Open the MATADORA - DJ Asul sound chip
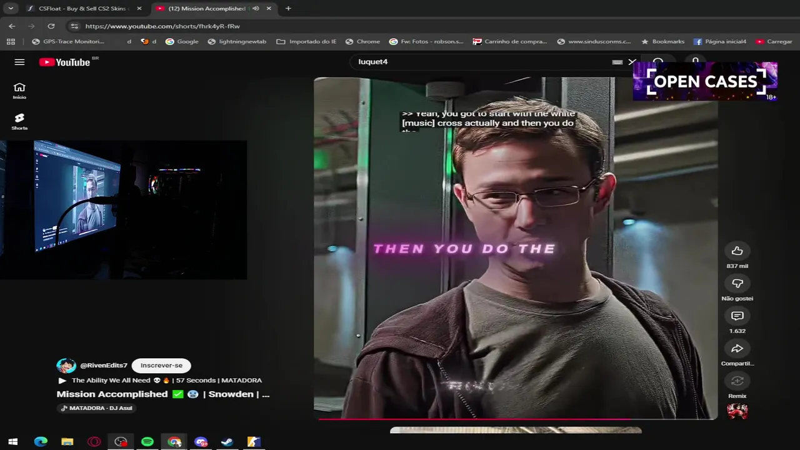The height and width of the screenshot is (450, 800). 96,408
